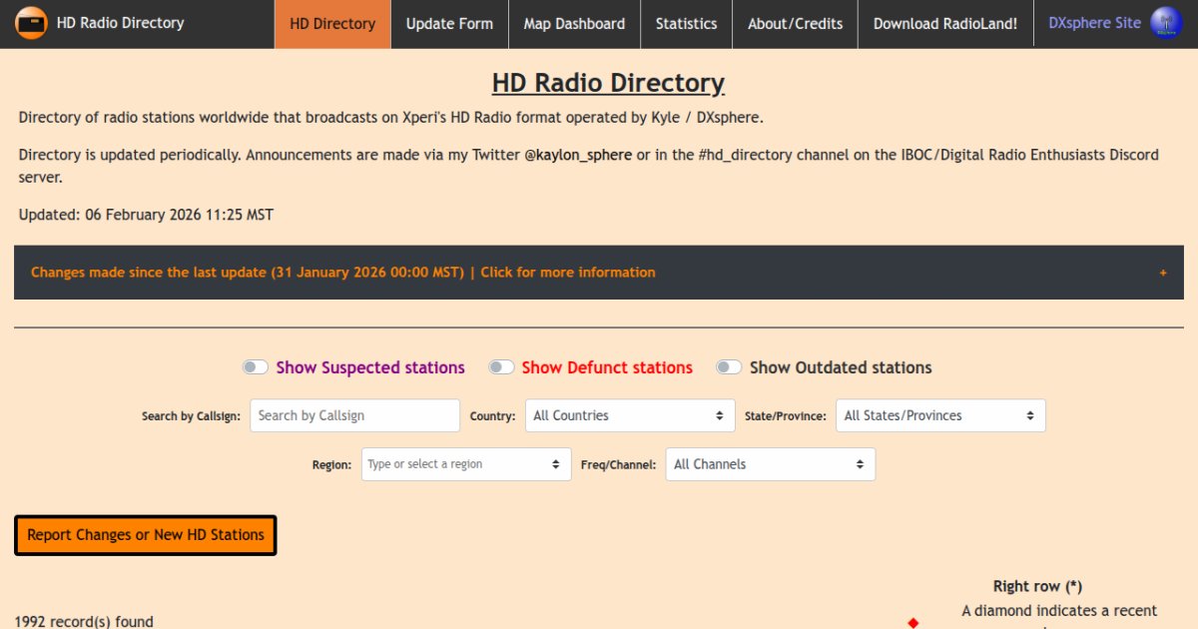
Task: Click Download RadioLand! menu item
Action: (x=944, y=24)
